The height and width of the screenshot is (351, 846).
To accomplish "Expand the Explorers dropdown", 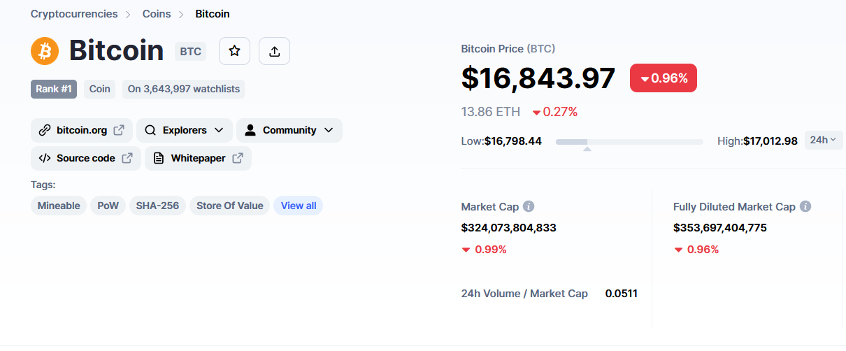I will tap(185, 130).
